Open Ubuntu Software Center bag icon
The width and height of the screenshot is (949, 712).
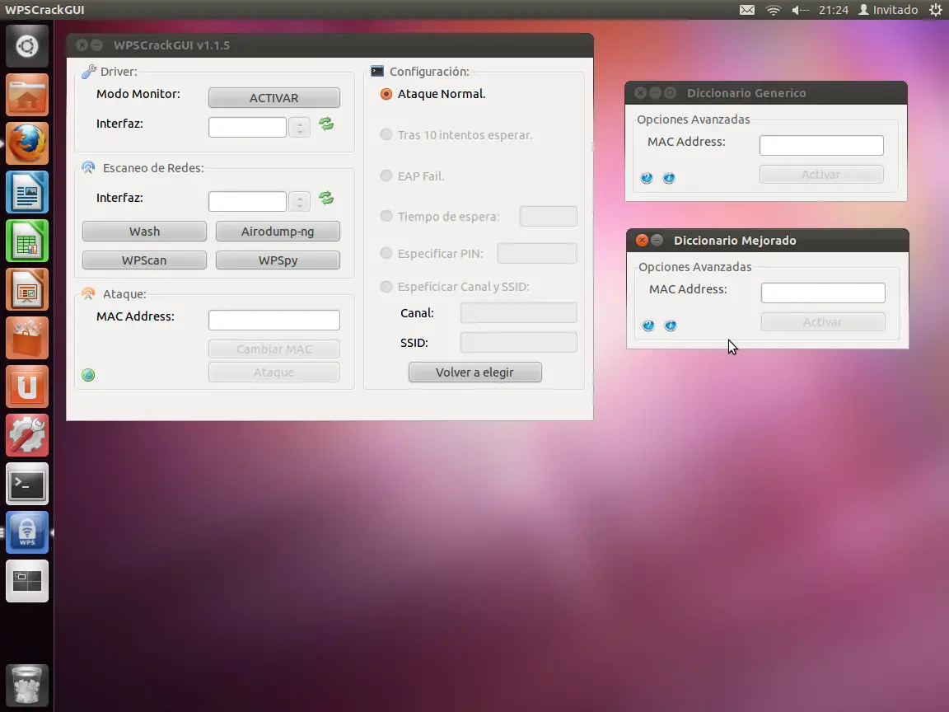[x=26, y=338]
